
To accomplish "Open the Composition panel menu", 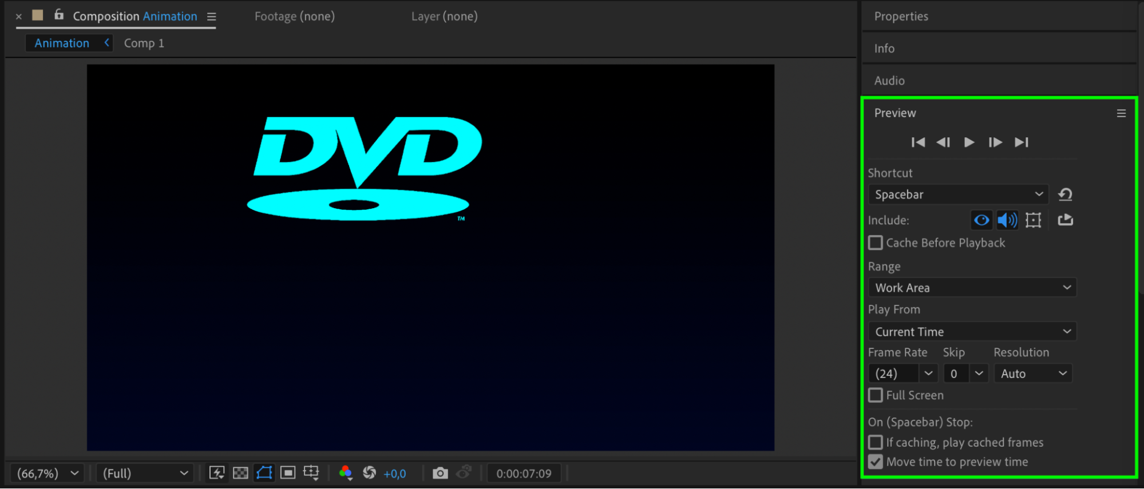I will pyautogui.click(x=212, y=17).
